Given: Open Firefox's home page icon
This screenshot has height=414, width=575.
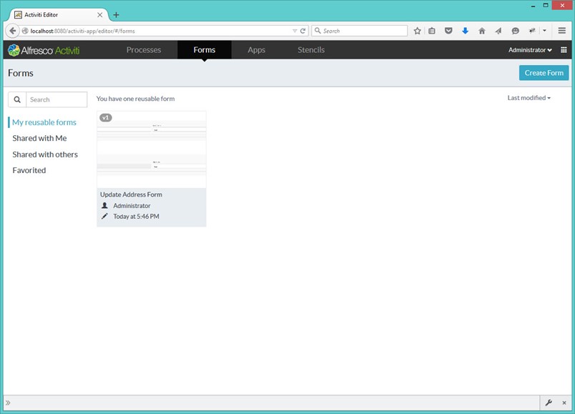Looking at the screenshot, I should (x=481, y=31).
